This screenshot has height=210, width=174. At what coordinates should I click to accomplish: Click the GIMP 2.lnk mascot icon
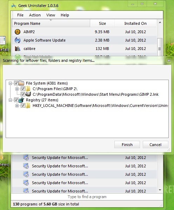point(28,94)
